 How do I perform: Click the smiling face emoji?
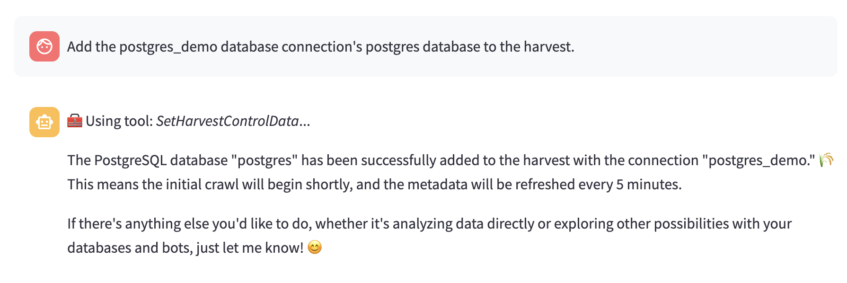315,247
